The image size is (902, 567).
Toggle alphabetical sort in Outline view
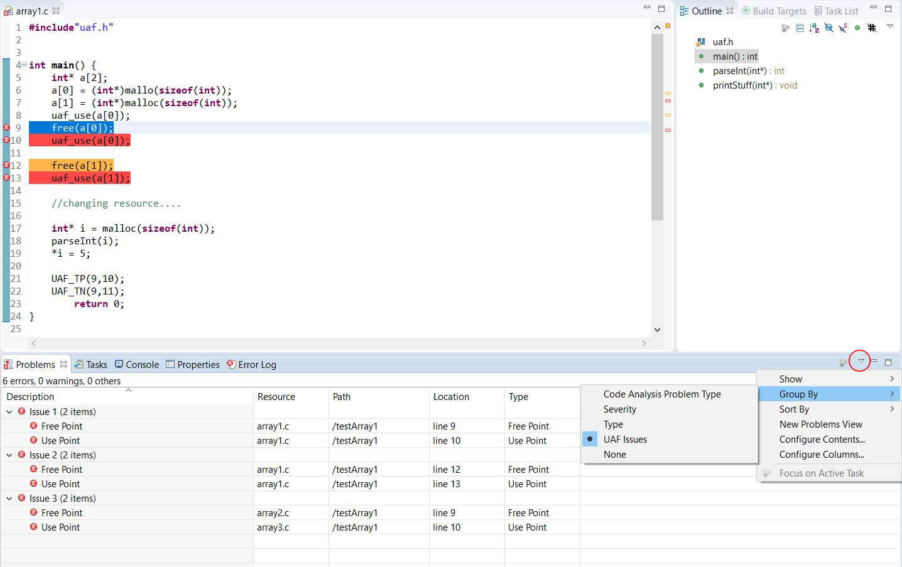(814, 28)
